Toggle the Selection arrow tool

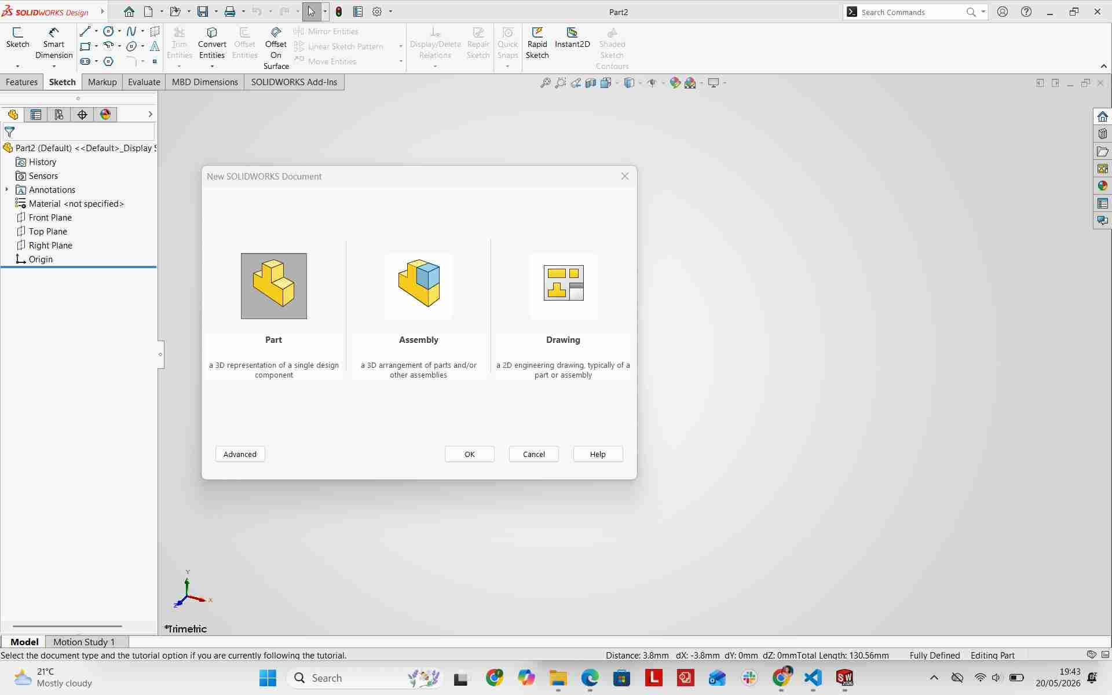pyautogui.click(x=312, y=12)
